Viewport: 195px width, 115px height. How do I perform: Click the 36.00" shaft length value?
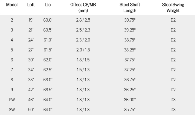pyautogui.click(x=130, y=100)
